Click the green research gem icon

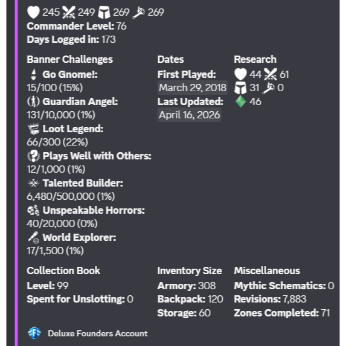(240, 101)
